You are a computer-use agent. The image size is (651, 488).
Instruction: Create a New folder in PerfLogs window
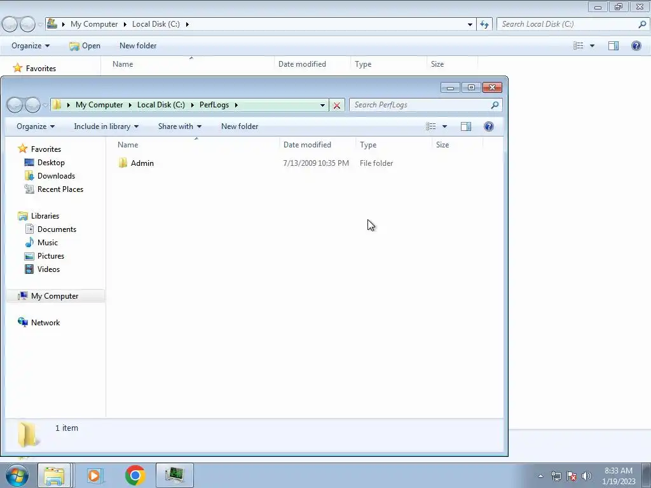tap(240, 126)
